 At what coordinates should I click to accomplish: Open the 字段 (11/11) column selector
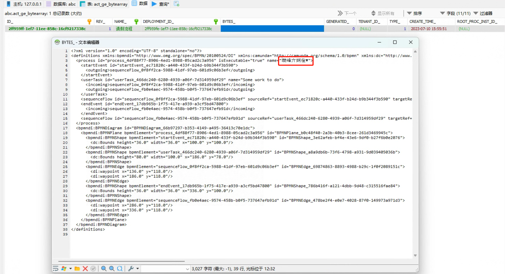click(x=455, y=13)
